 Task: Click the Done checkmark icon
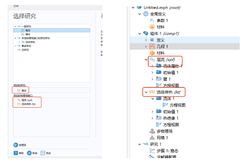click(x=43, y=153)
